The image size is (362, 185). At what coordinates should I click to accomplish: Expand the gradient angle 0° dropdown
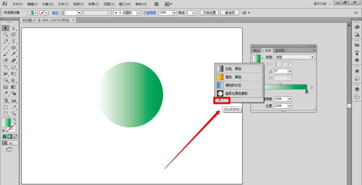[x=290, y=71]
